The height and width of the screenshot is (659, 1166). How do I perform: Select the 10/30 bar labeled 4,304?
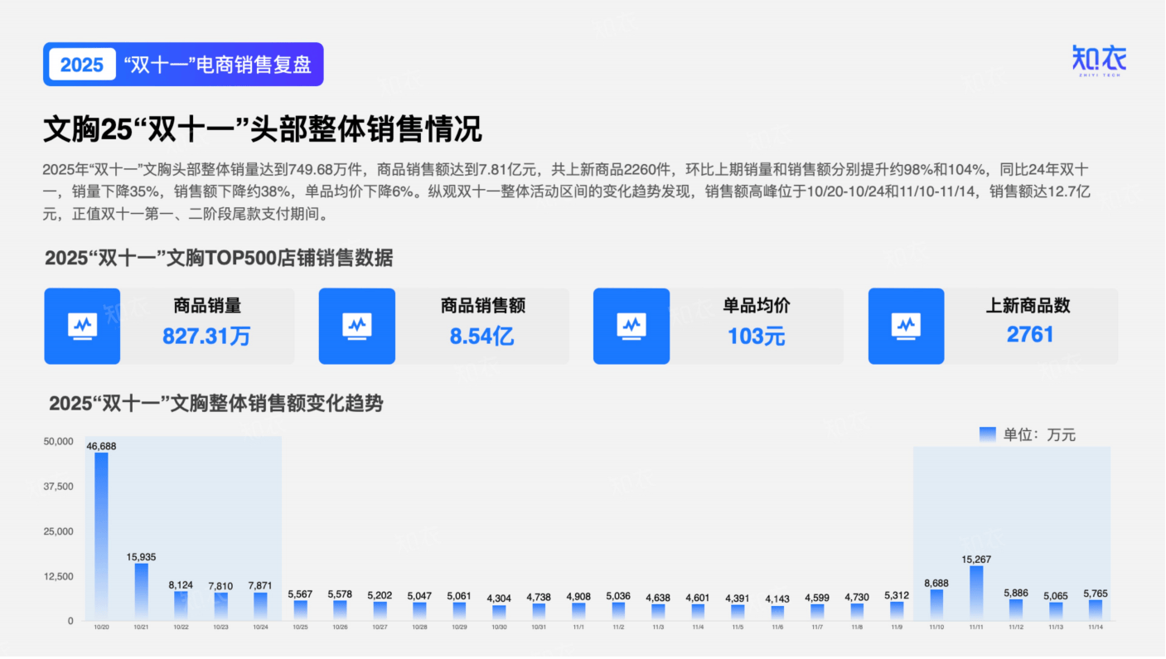coord(499,613)
